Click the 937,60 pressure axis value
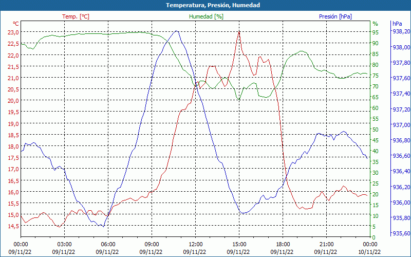This screenshot has width=411, height=257. pyautogui.click(x=401, y=78)
